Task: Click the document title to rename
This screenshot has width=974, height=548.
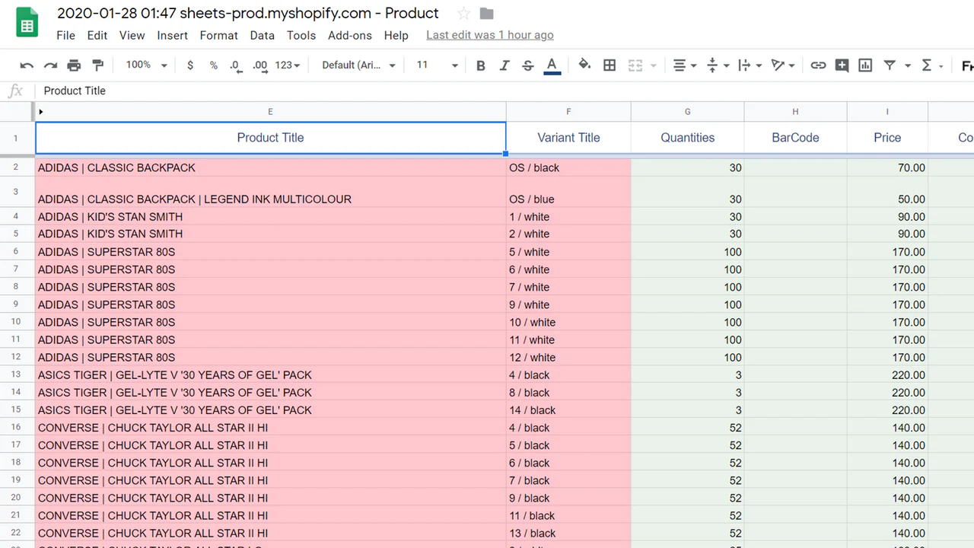Action: (248, 14)
